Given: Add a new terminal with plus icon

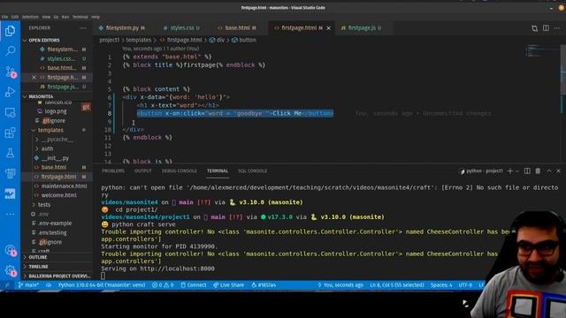Looking at the screenshot, I should pos(509,170).
